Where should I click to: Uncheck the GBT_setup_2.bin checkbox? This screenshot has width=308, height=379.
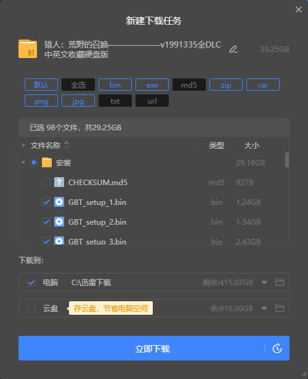(46, 222)
